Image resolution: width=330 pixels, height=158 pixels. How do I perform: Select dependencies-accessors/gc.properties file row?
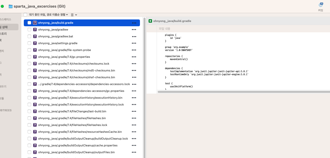pos(82,91)
